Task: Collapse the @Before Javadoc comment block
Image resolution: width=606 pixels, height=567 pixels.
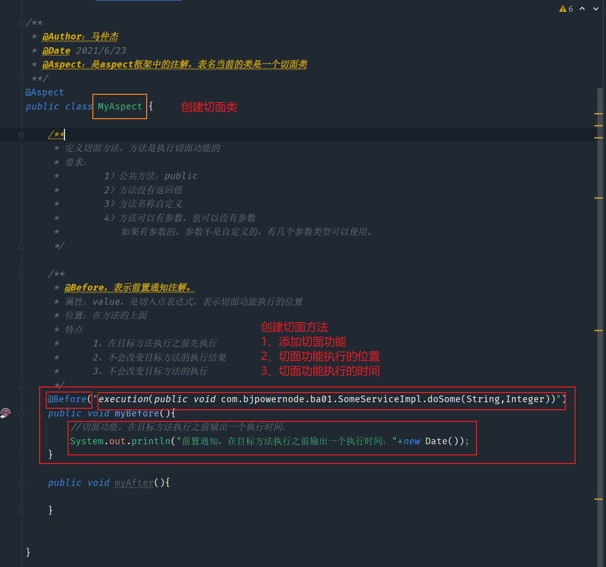Action: click(x=21, y=274)
